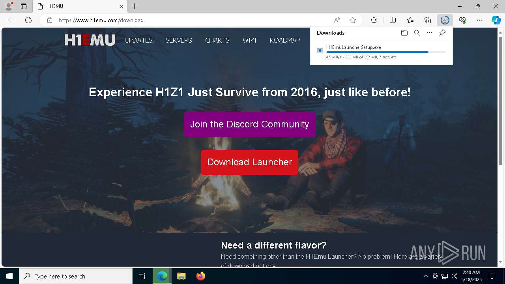
Task: Open Microsoft Edge from taskbar
Action: pos(162,276)
